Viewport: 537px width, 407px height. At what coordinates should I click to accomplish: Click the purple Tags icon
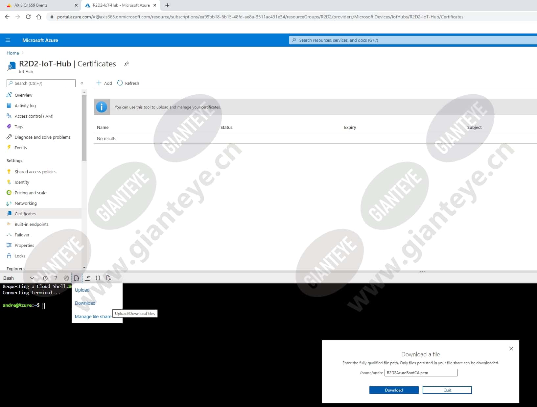(x=9, y=127)
